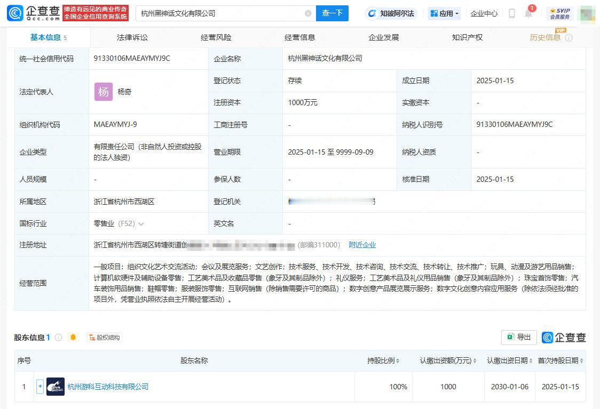Expand shareholder row with plus icon

[40, 387]
